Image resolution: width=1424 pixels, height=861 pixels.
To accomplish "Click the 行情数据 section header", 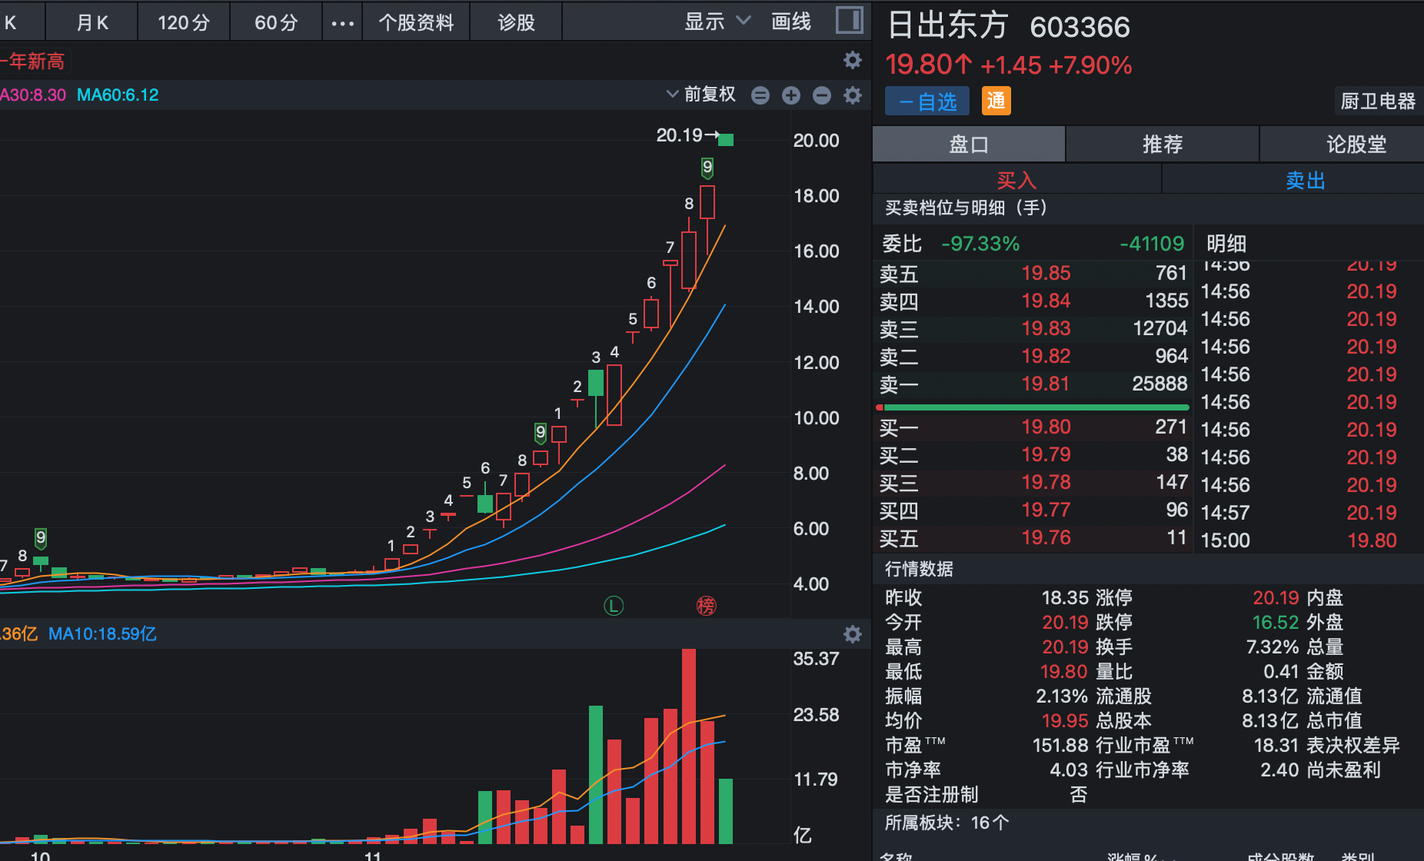I will 919,569.
